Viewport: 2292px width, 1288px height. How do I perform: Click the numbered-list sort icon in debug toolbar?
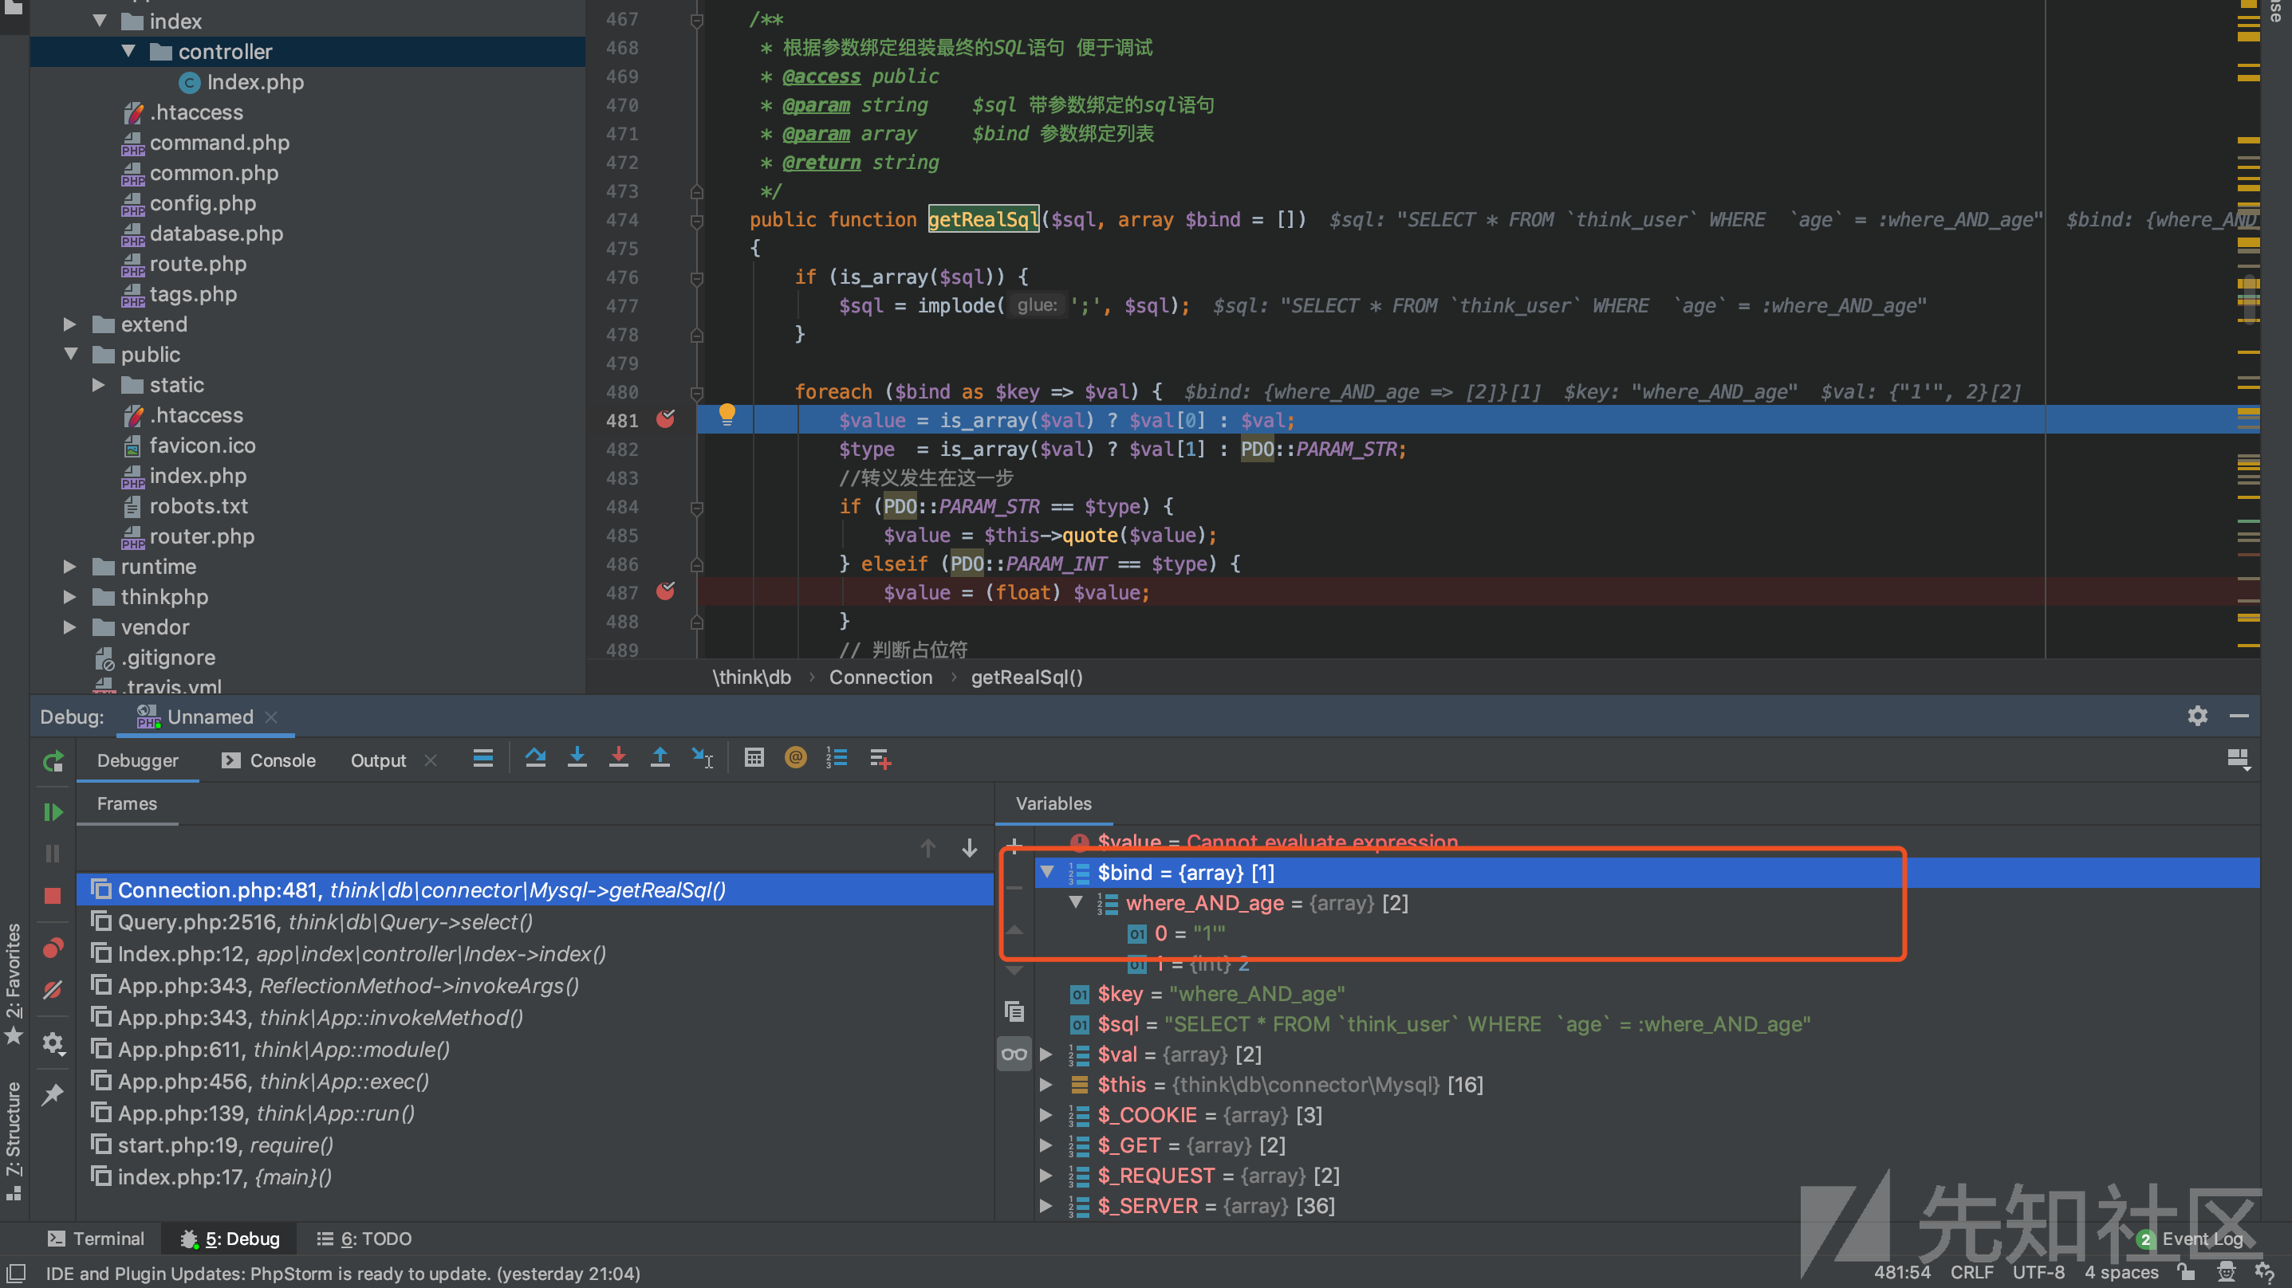(837, 758)
